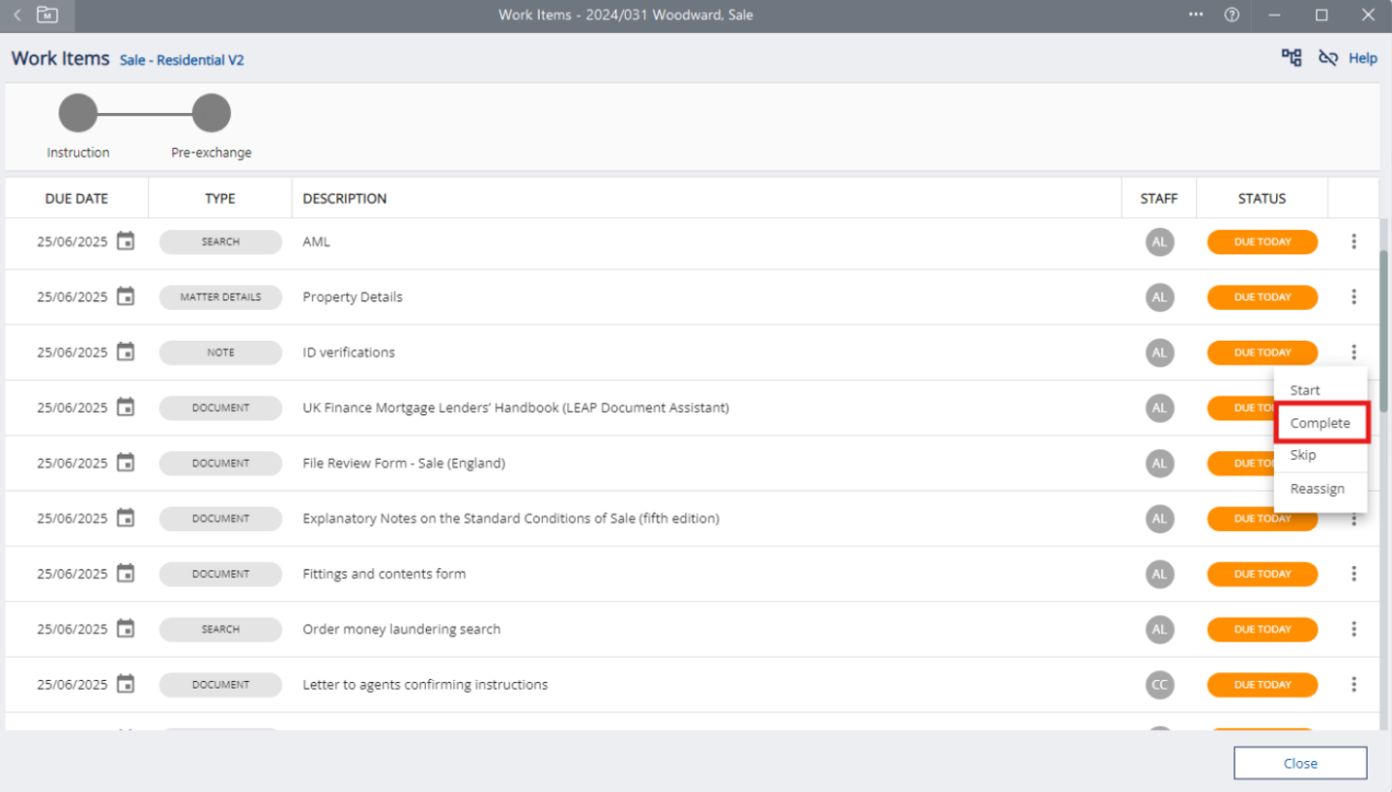Open three-dot menu for Property Details row

pyautogui.click(x=1353, y=297)
